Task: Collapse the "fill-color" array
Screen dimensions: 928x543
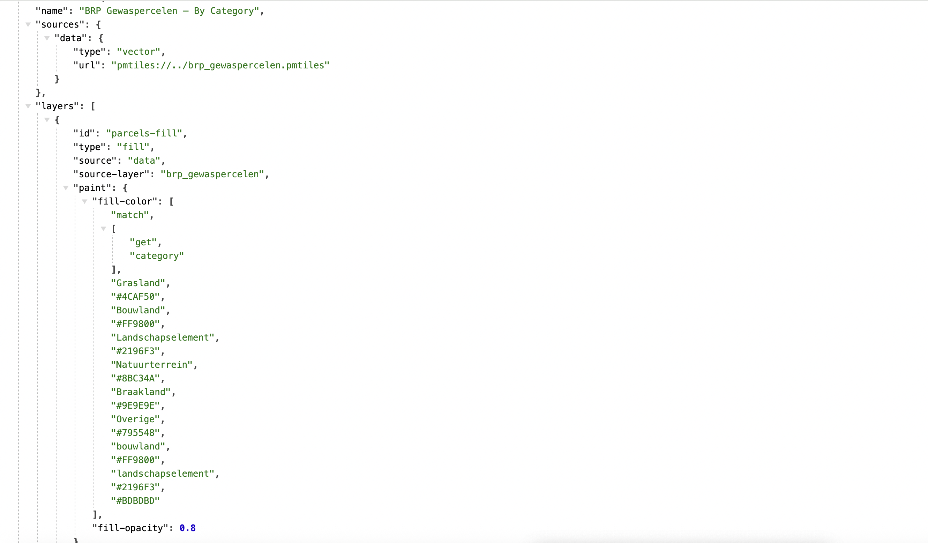Action: pos(84,201)
